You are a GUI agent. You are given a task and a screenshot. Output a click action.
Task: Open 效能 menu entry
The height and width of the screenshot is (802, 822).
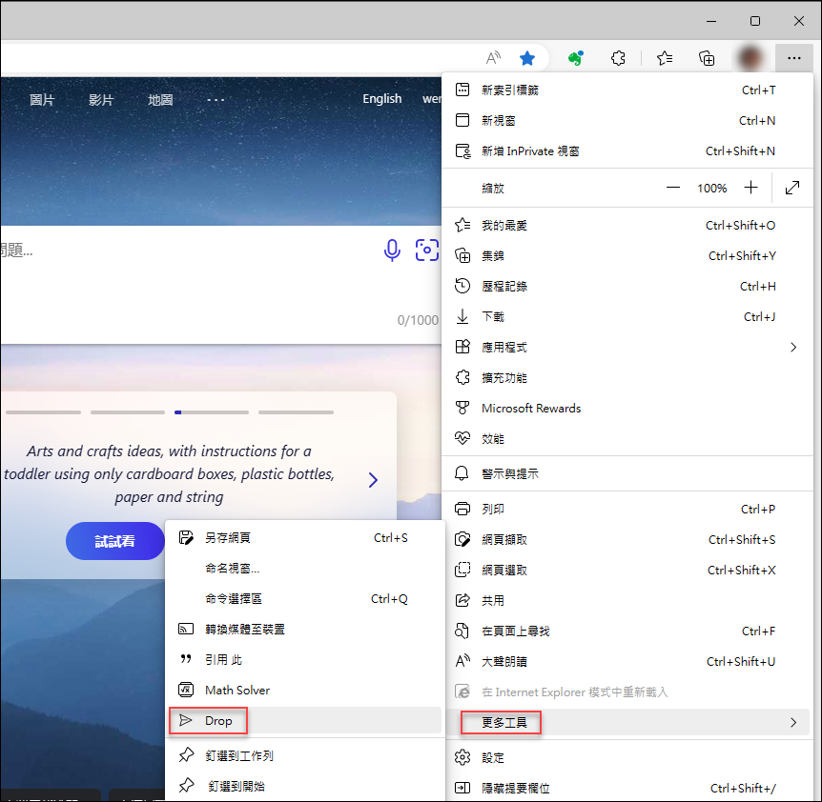click(627, 438)
